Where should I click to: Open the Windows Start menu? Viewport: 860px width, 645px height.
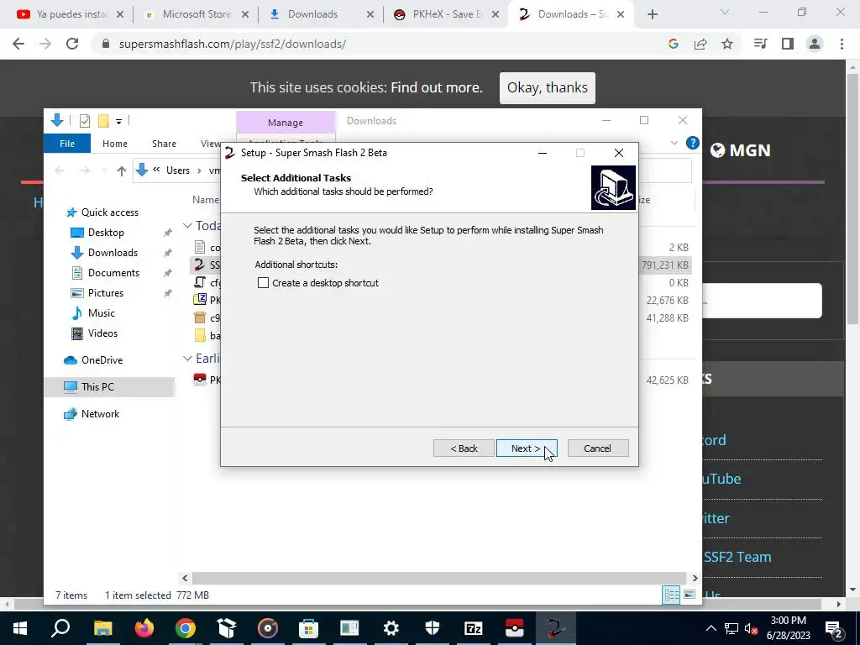20,628
